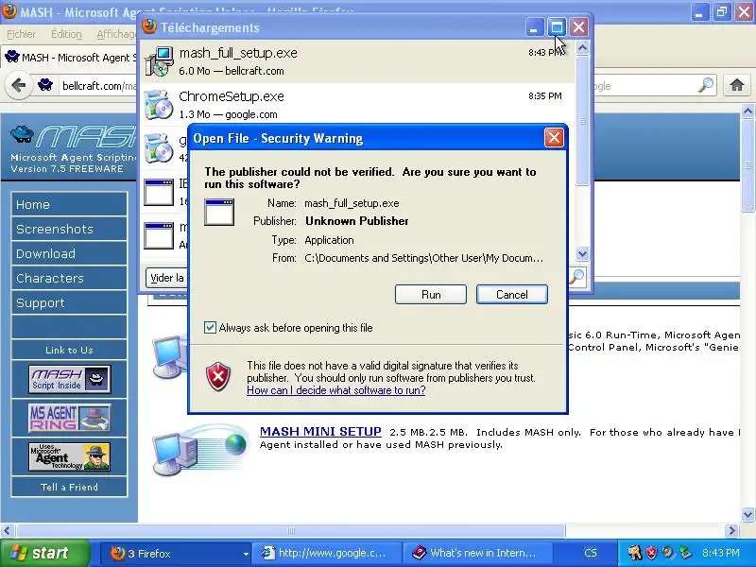Open Screenshots in the MASH site menu

pos(69,229)
